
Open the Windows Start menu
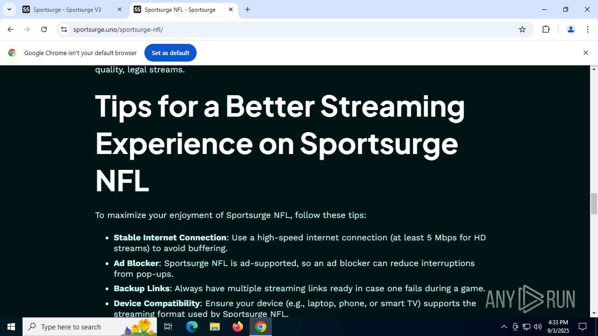click(11, 327)
